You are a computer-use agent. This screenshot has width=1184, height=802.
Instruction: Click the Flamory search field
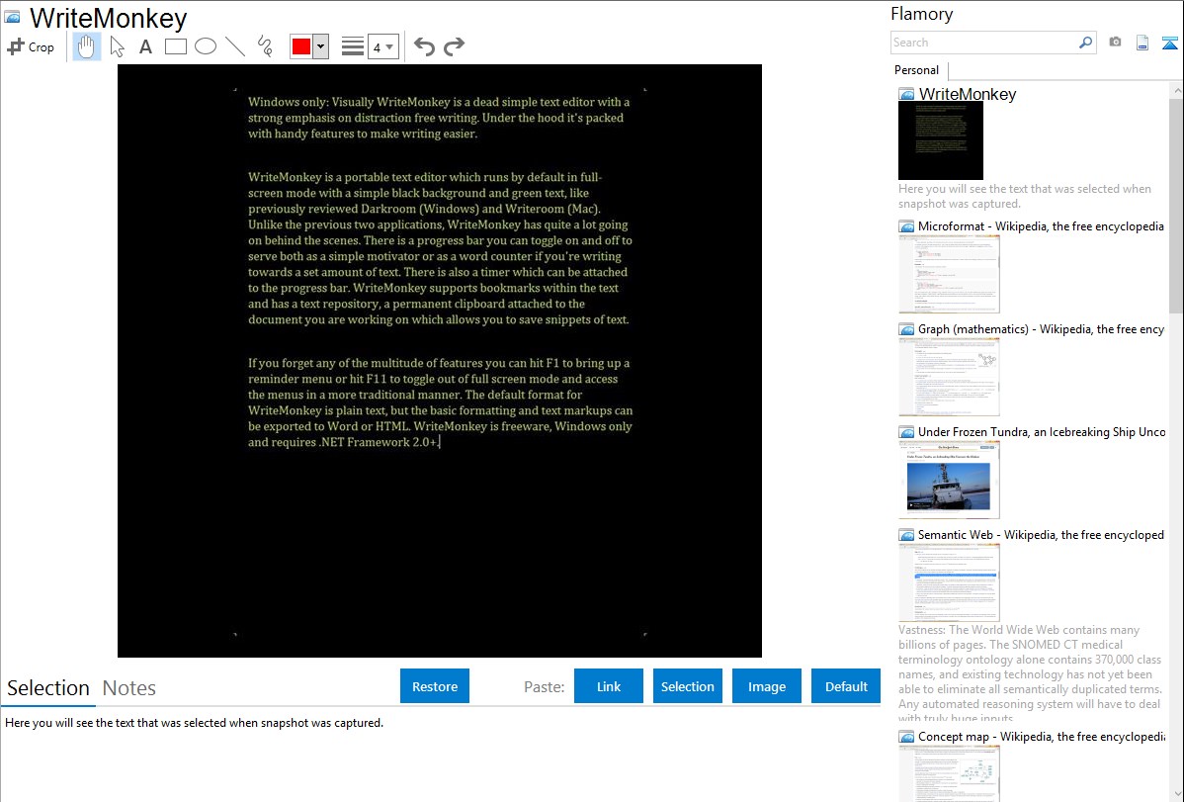pos(984,43)
